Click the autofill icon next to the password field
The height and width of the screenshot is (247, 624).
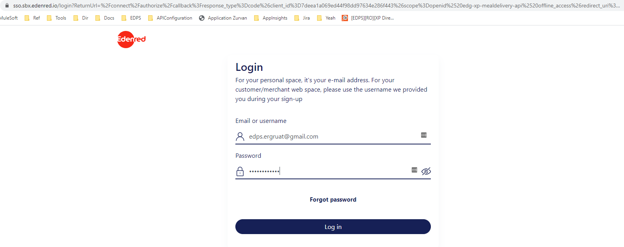[414, 170]
